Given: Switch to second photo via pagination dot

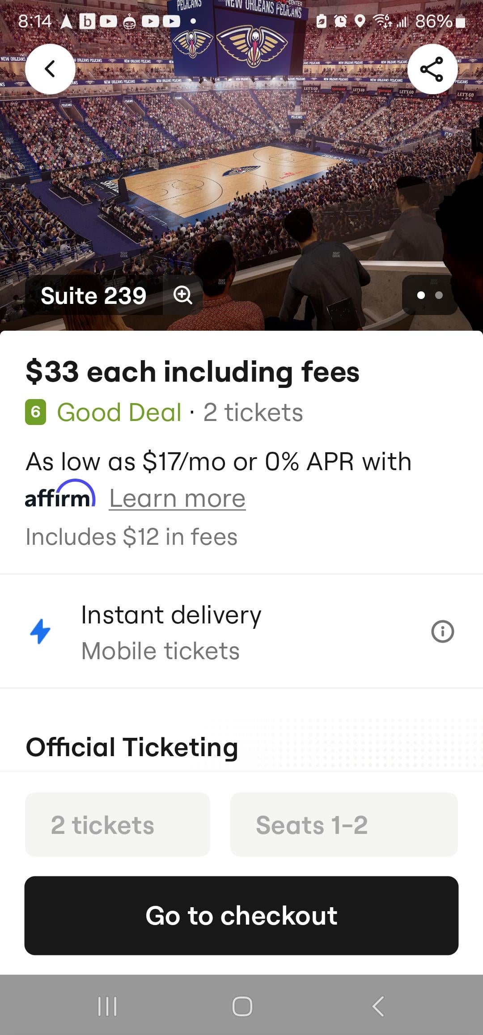Looking at the screenshot, I should [439, 295].
